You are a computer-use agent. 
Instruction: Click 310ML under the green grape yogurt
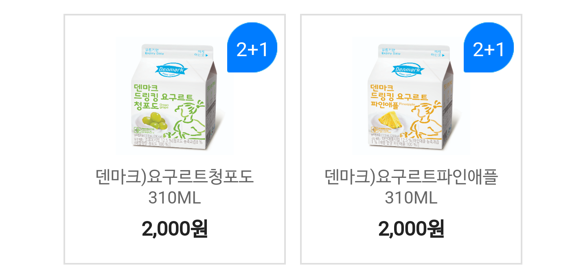point(175,198)
